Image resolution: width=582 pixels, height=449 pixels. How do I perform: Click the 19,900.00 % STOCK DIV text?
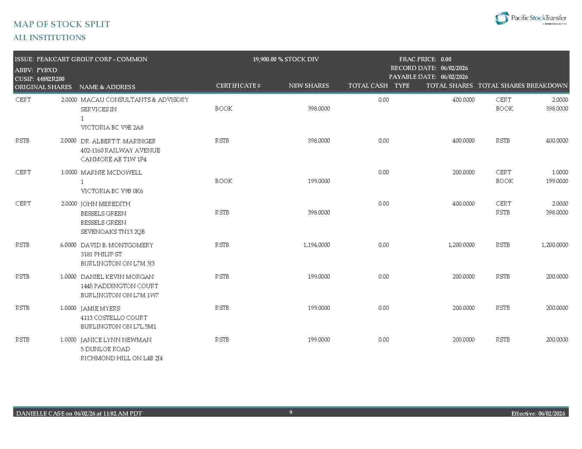click(286, 59)
